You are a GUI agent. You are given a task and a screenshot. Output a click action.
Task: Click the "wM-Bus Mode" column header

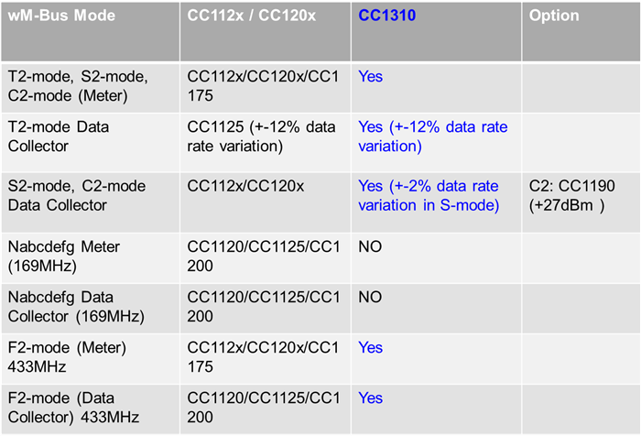(x=49, y=16)
